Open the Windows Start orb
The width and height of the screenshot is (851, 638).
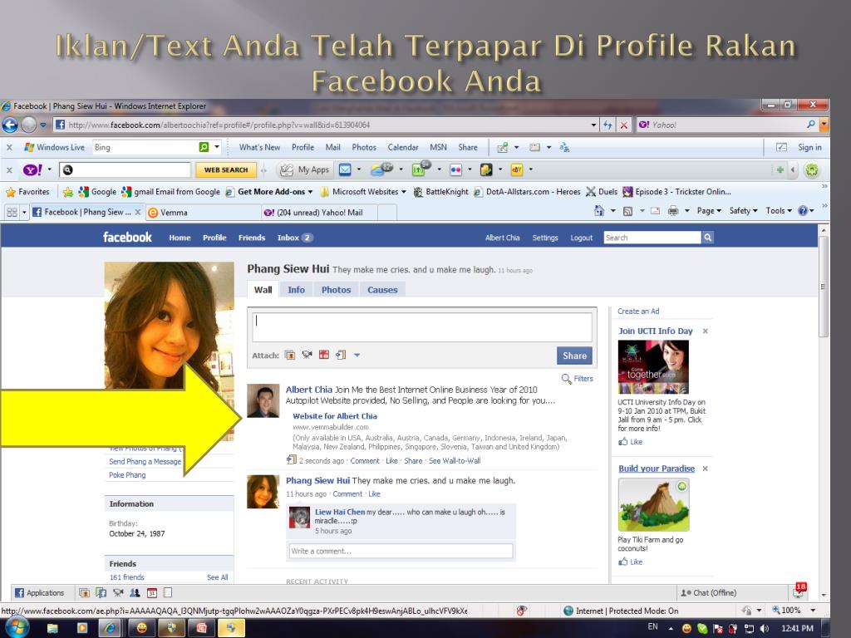click(x=17, y=628)
